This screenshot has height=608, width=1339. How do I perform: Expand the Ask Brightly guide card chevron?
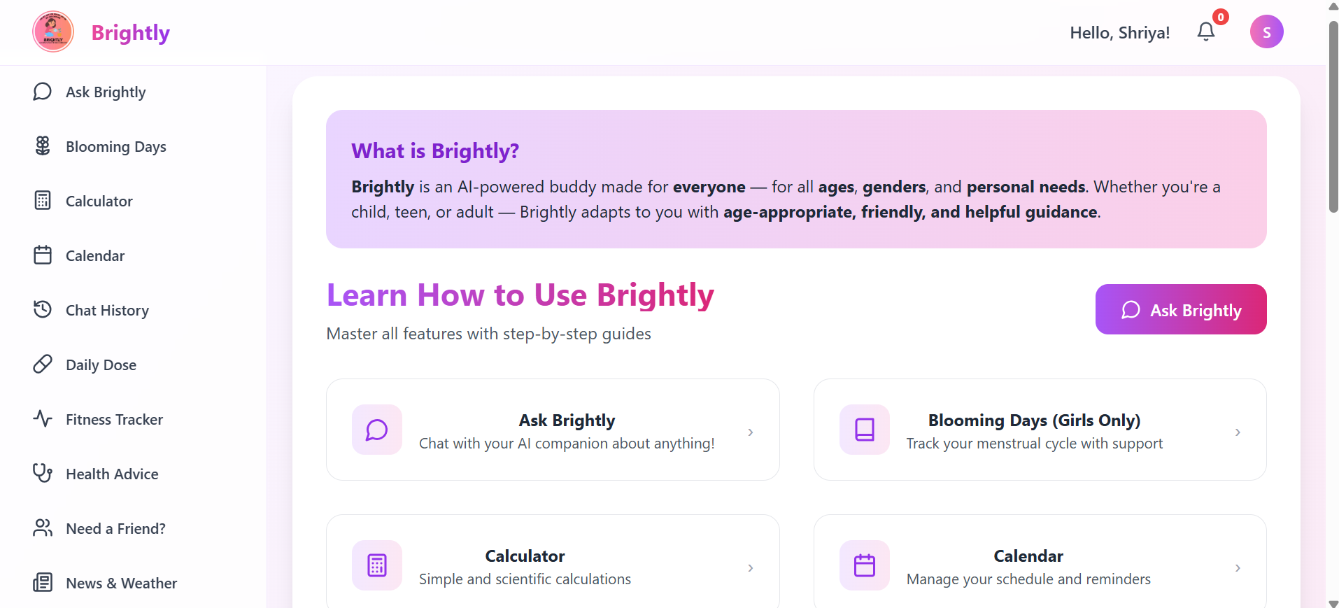750,432
